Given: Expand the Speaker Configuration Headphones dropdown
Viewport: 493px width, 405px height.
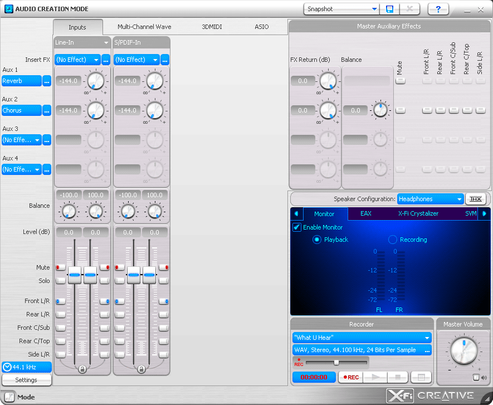Looking at the screenshot, I should click(x=431, y=199).
